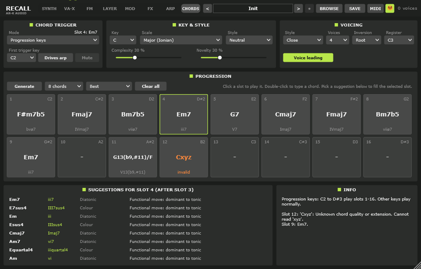
Task: Pick the Am7 suggestion row
Action: pos(138,241)
